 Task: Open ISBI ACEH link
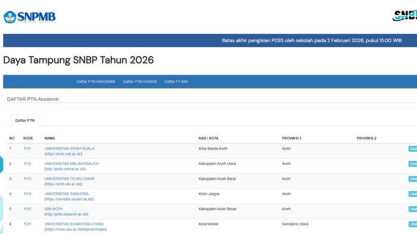[x=54, y=209]
